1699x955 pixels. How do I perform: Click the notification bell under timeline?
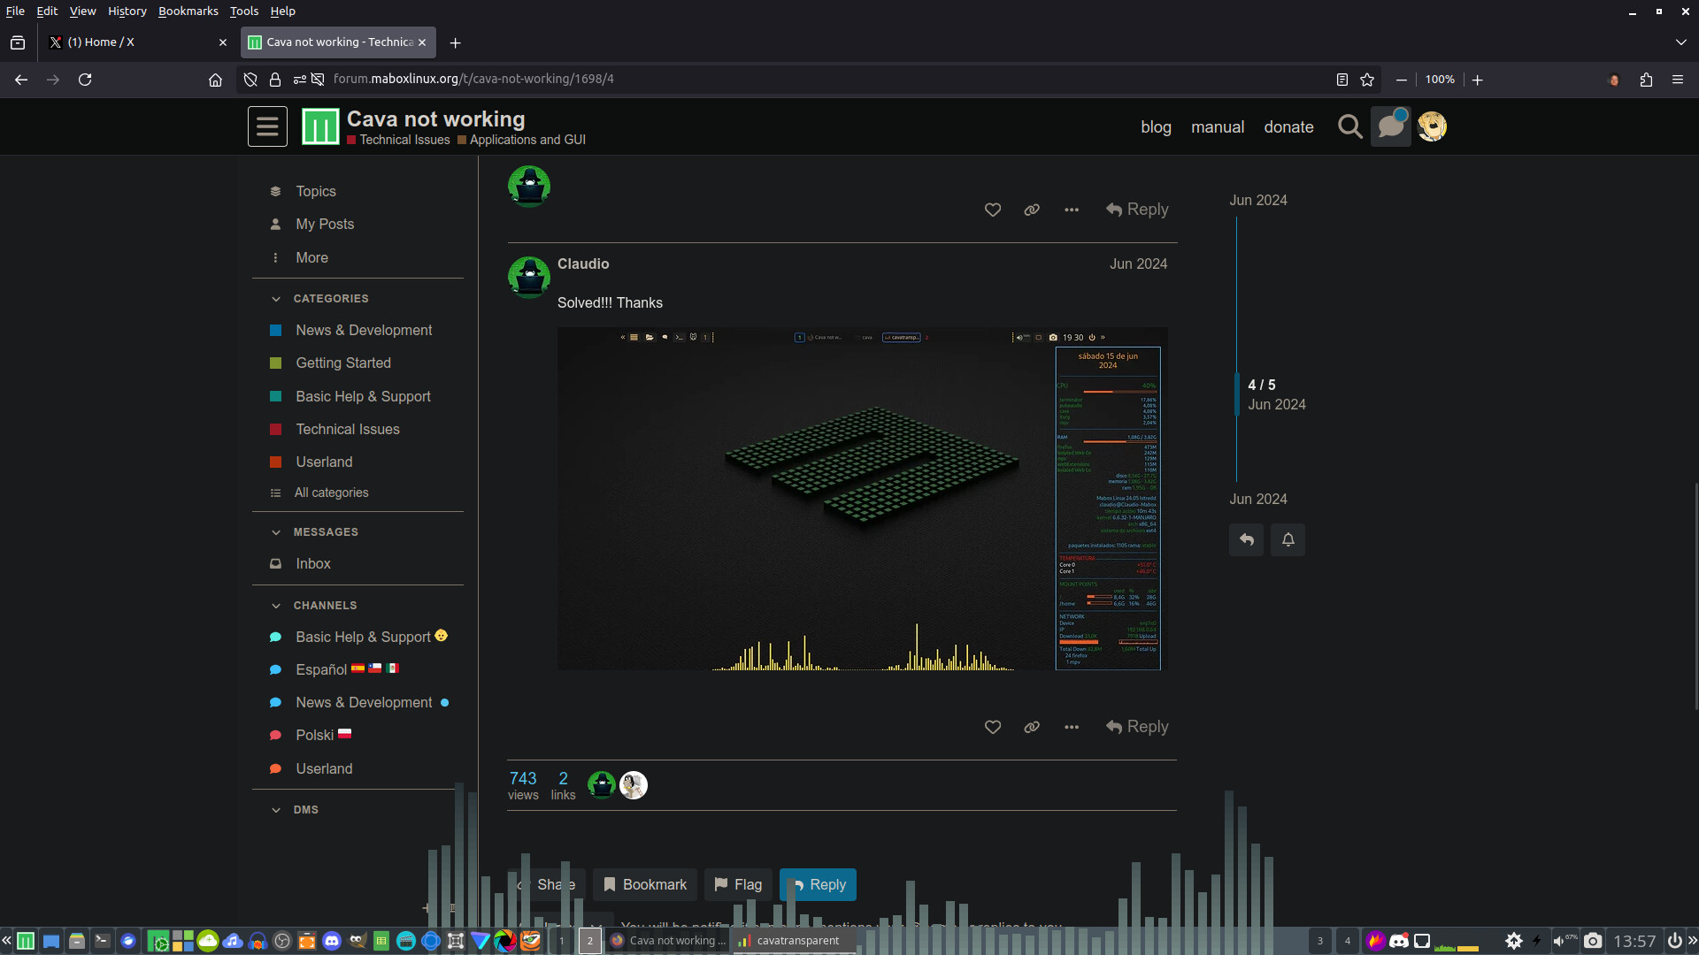[x=1288, y=539]
